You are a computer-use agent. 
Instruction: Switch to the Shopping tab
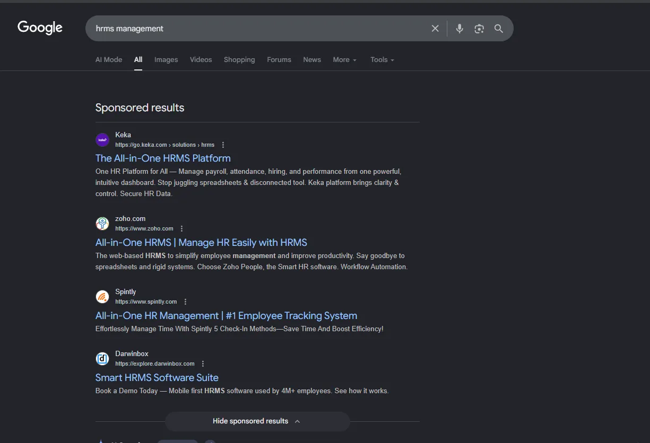[x=239, y=60]
